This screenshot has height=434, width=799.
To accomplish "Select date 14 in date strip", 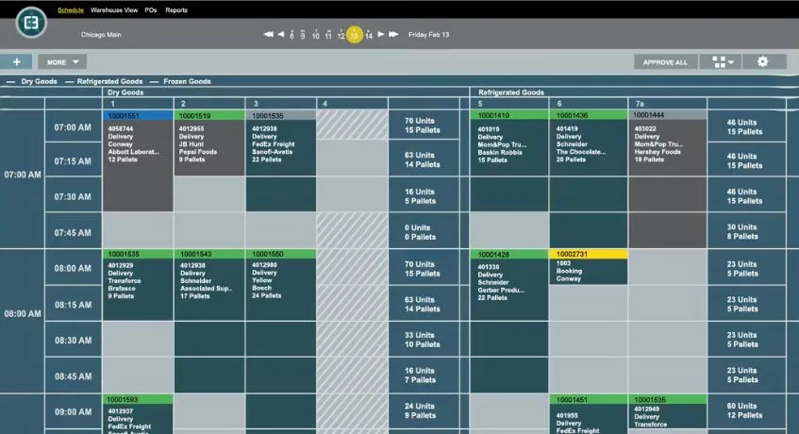I will pos(369,35).
